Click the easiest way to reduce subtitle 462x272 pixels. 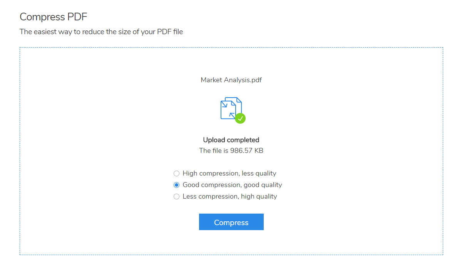click(101, 32)
